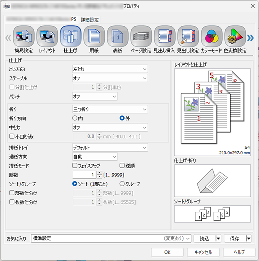Open the 見出し挿入 icon tab
This screenshot has width=259, height=261.
(x=164, y=39)
